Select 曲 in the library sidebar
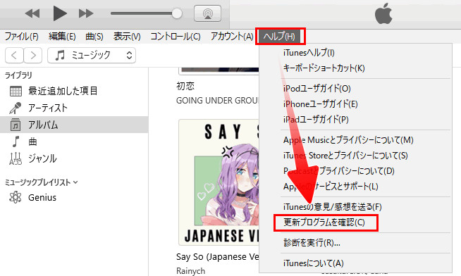The height and width of the screenshot is (276, 461). (32, 142)
